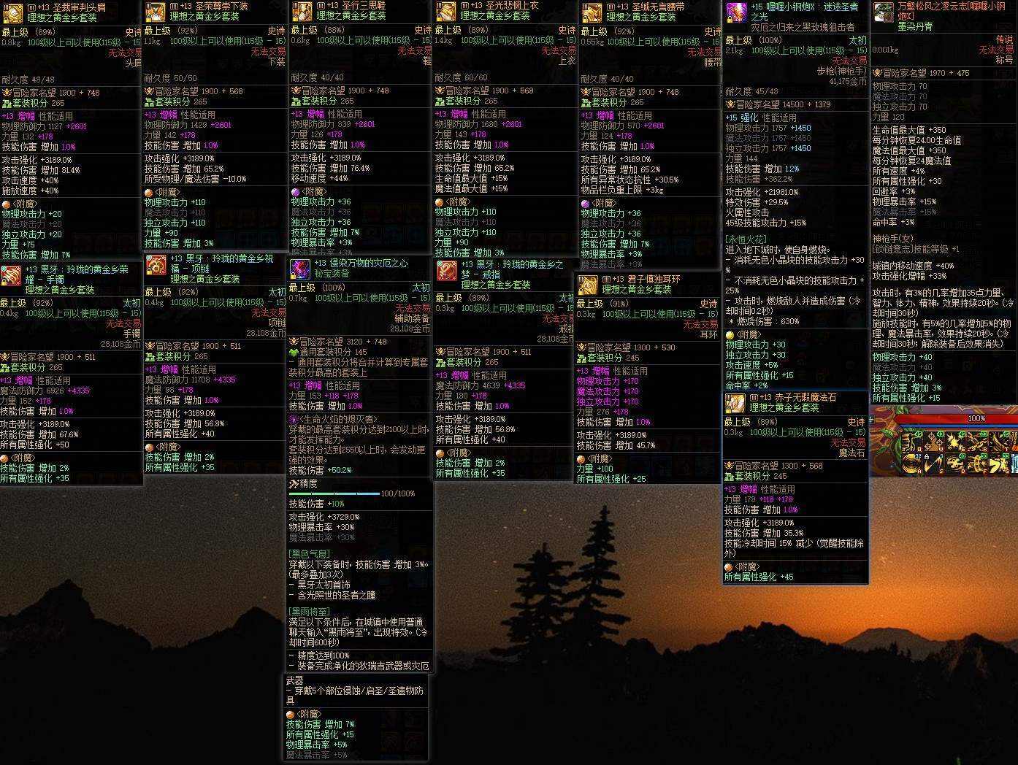
Task: Click the F hotkey skill icon
Action: pos(977,464)
